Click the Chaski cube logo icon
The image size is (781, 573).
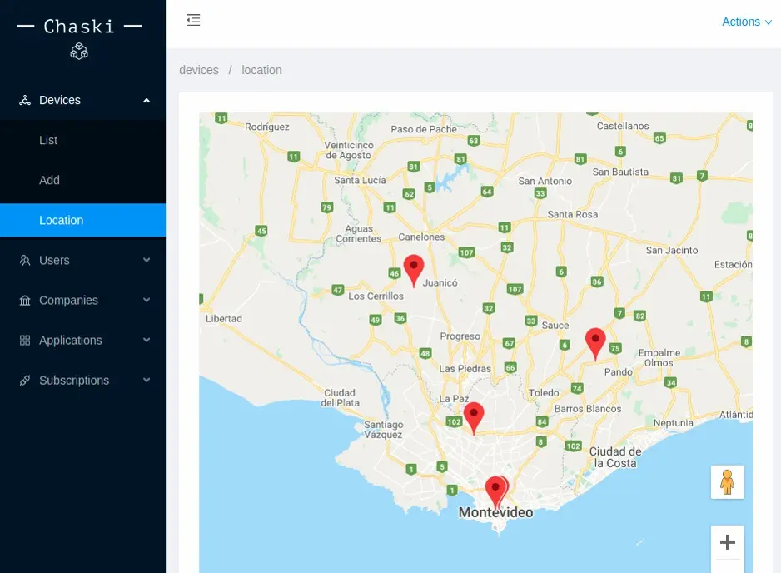click(x=79, y=52)
